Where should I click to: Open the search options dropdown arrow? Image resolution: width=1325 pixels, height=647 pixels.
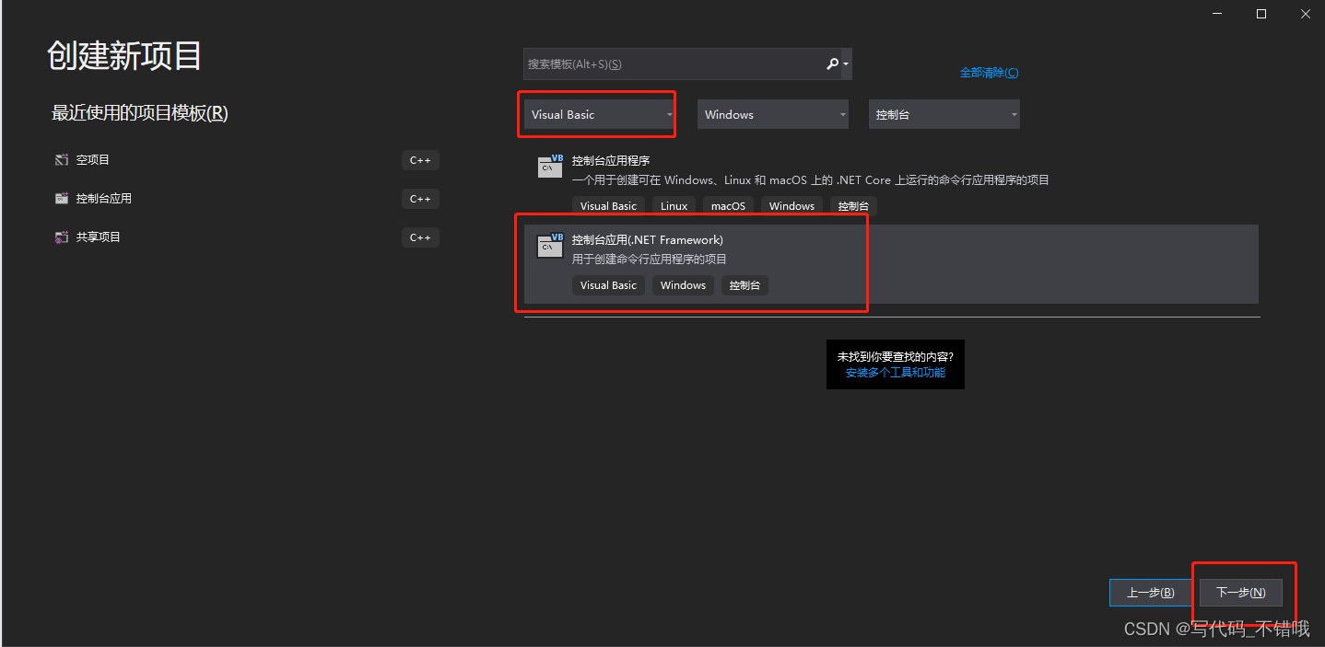[846, 64]
